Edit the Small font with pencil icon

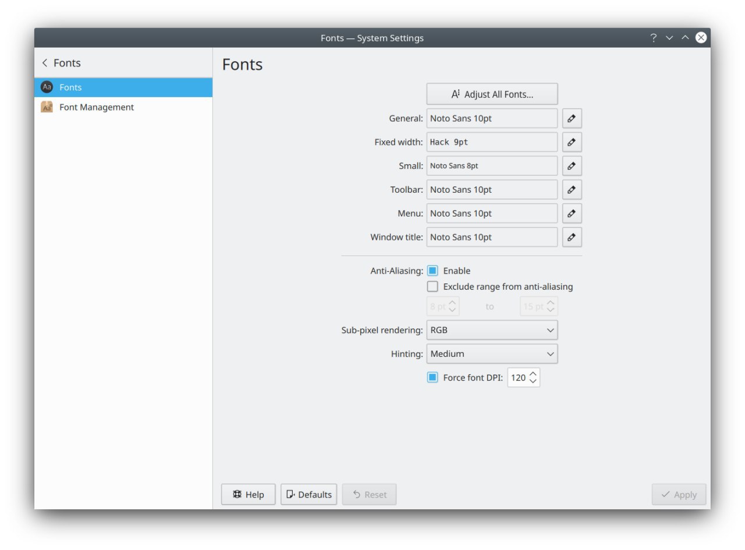(x=572, y=166)
